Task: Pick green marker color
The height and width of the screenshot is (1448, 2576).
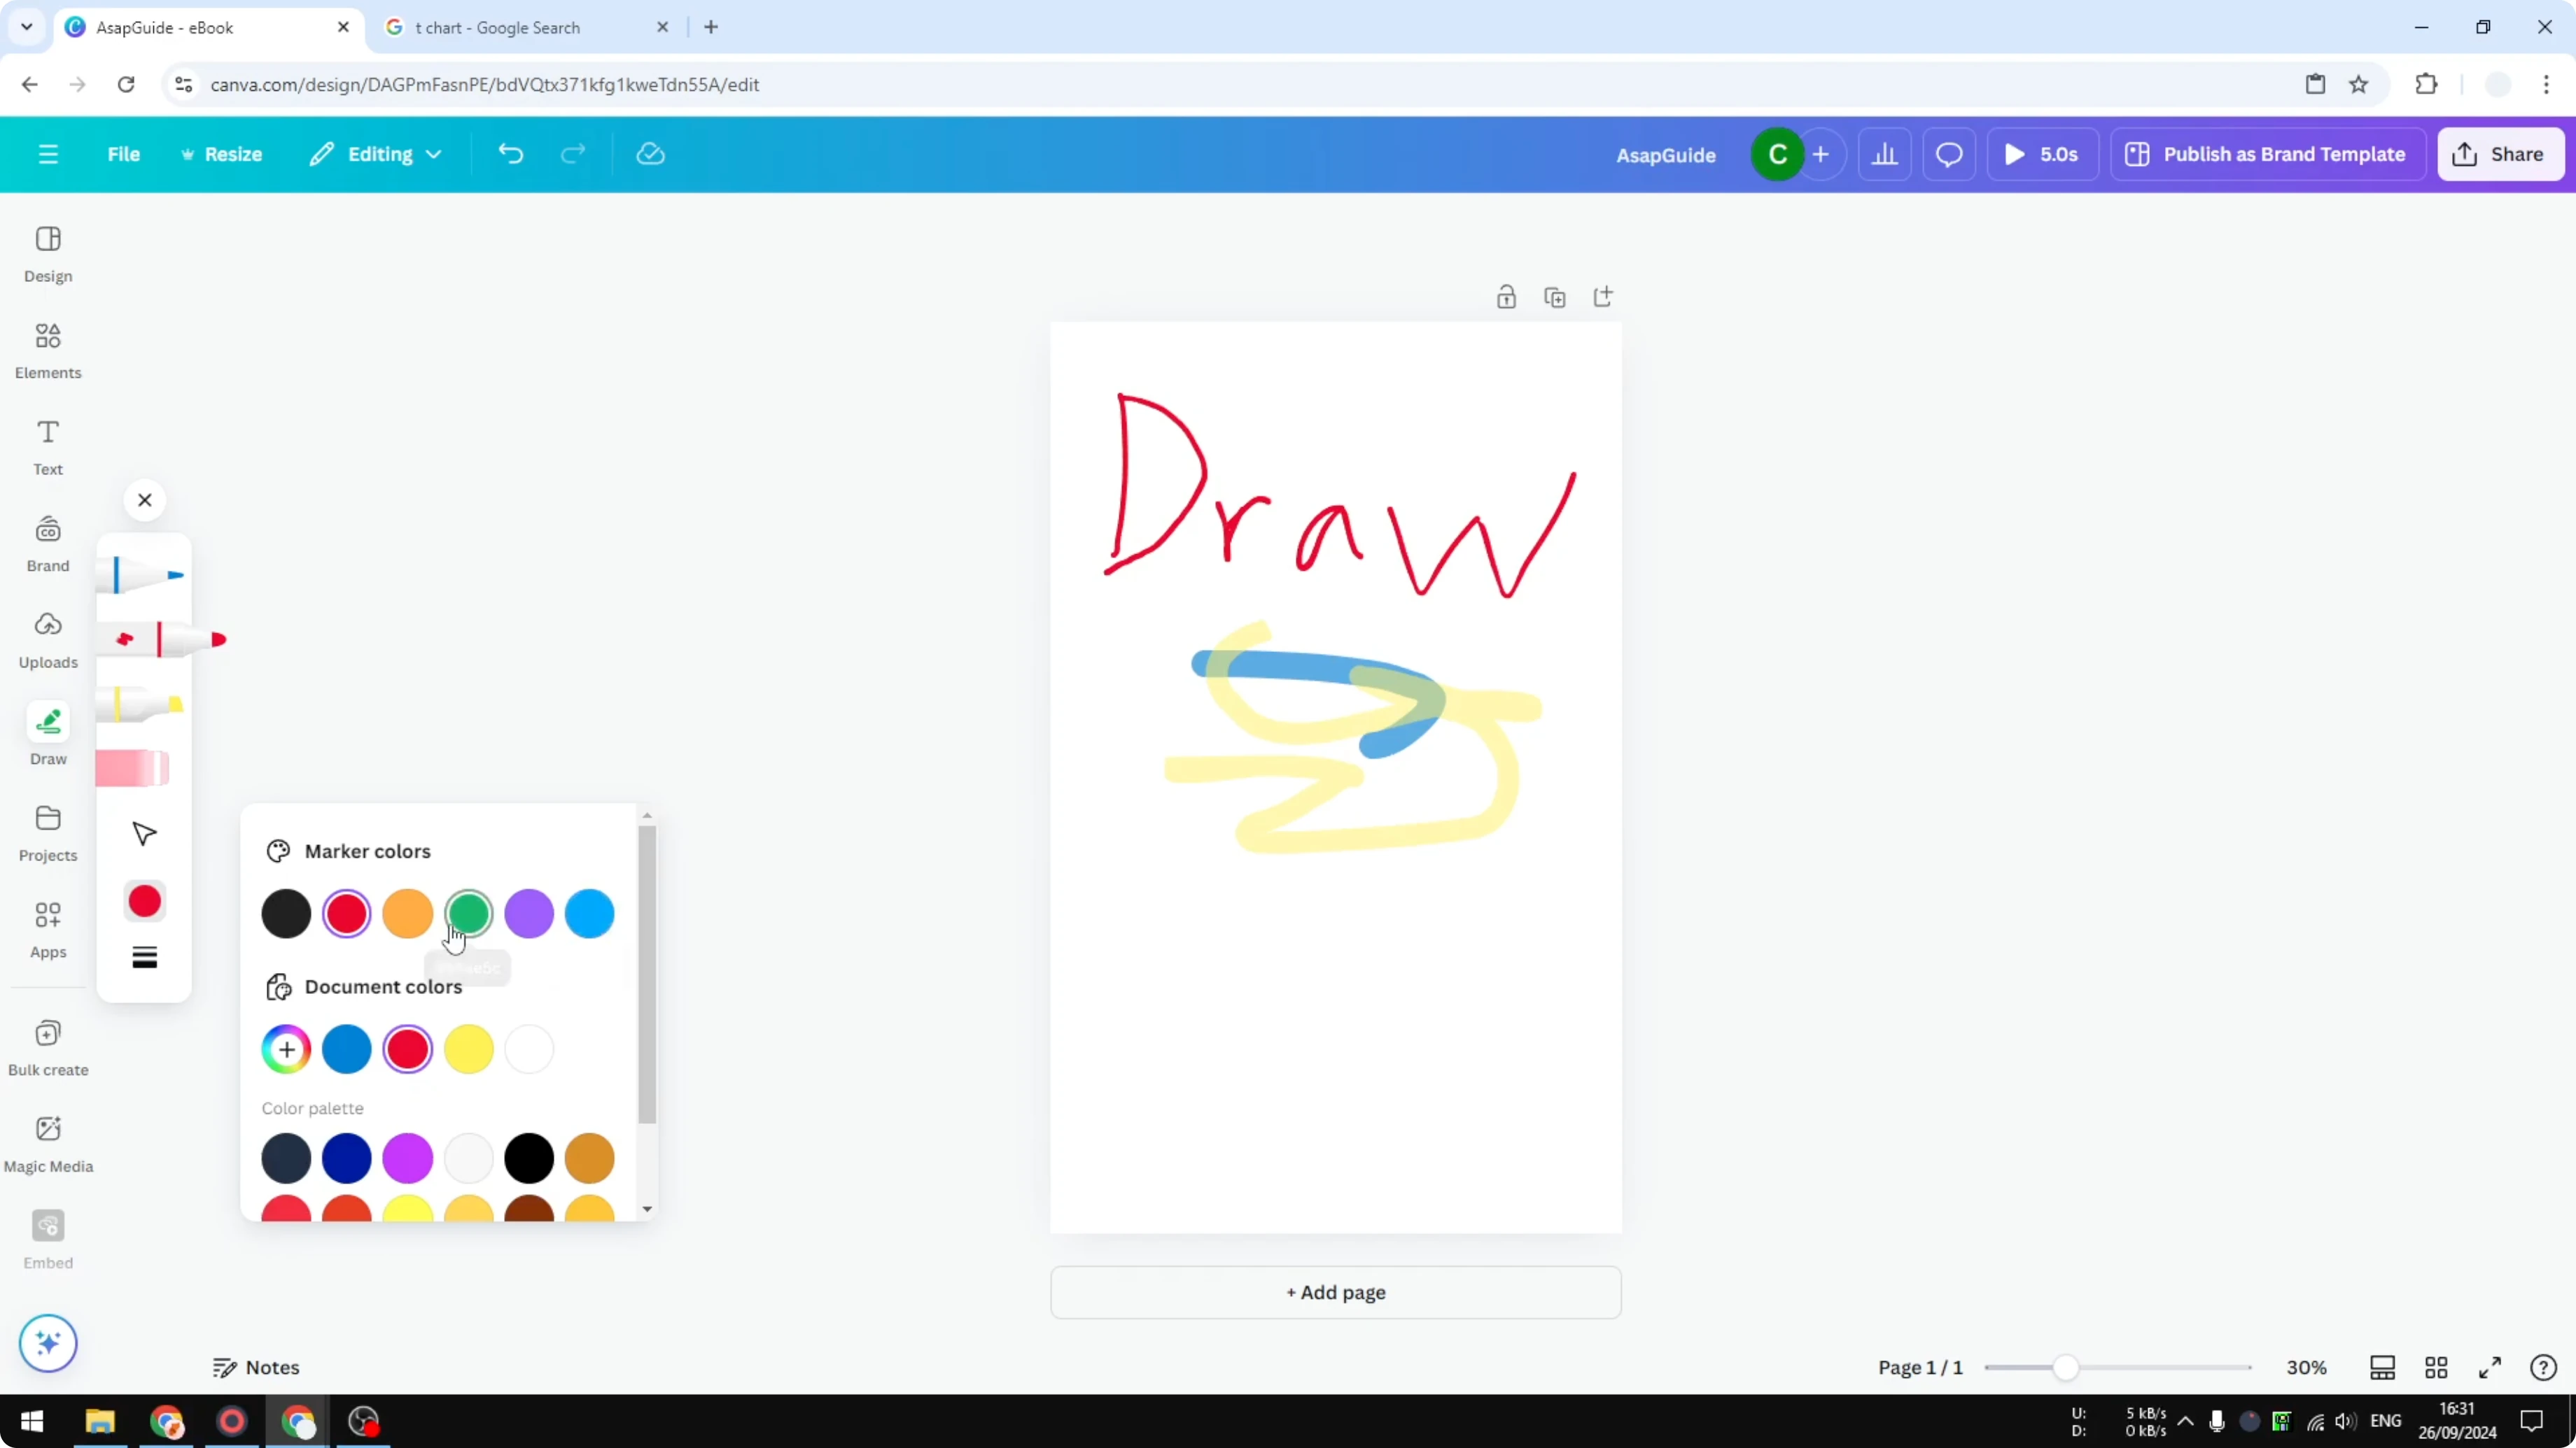Action: coord(468,914)
